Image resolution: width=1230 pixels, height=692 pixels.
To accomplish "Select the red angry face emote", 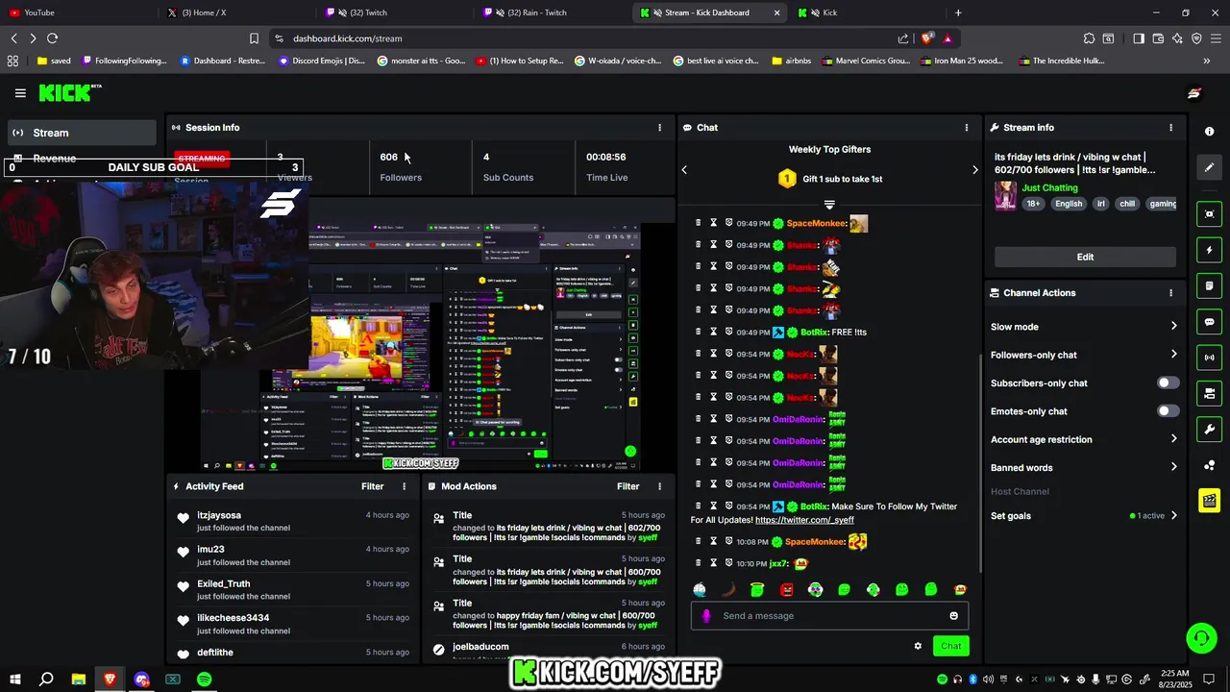I will pyautogui.click(x=786, y=590).
